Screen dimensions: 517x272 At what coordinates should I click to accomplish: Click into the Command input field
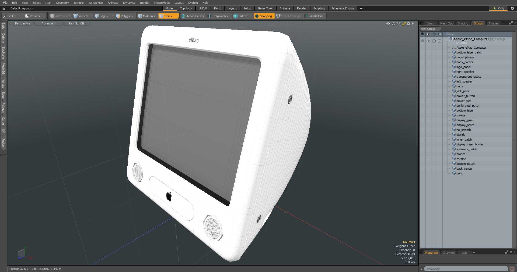(x=466, y=269)
